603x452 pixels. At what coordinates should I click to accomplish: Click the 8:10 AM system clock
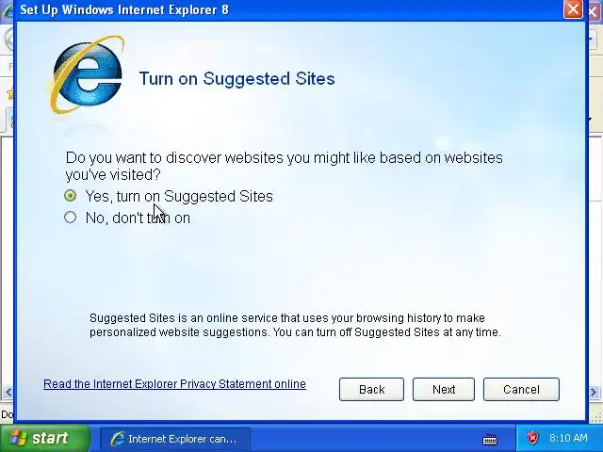click(x=568, y=438)
